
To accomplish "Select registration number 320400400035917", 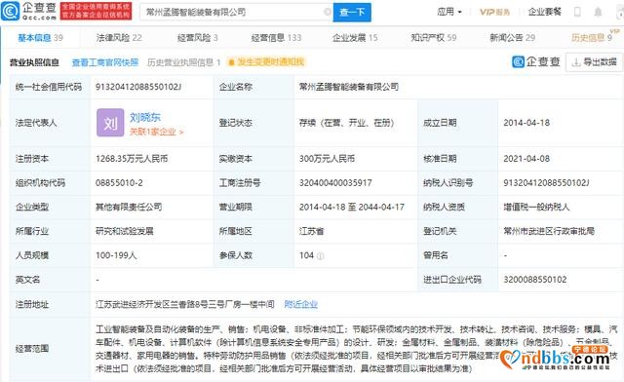I will pyautogui.click(x=335, y=183).
